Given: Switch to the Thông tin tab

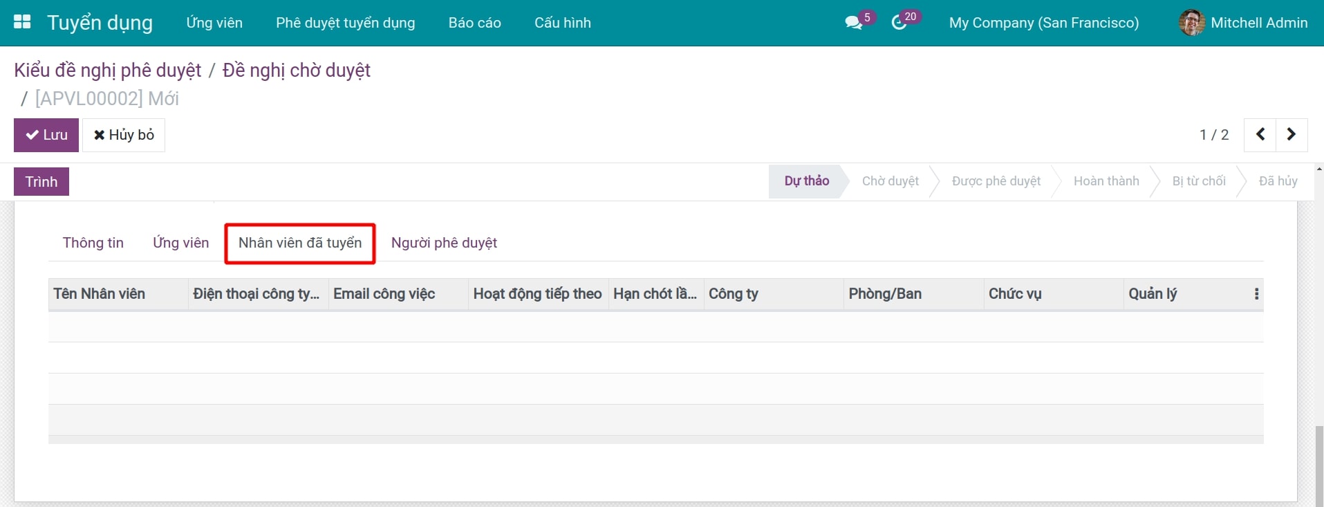Looking at the screenshot, I should 93,243.
